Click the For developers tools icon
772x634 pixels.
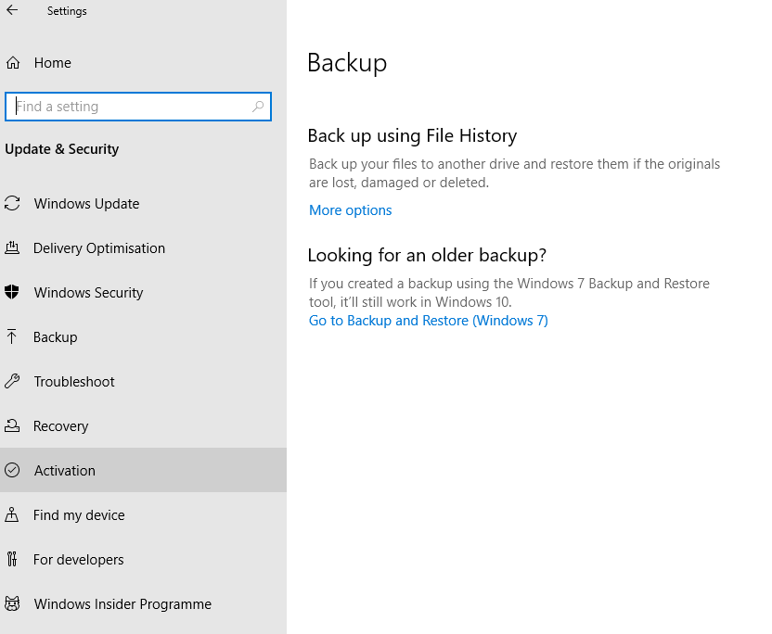click(x=12, y=559)
